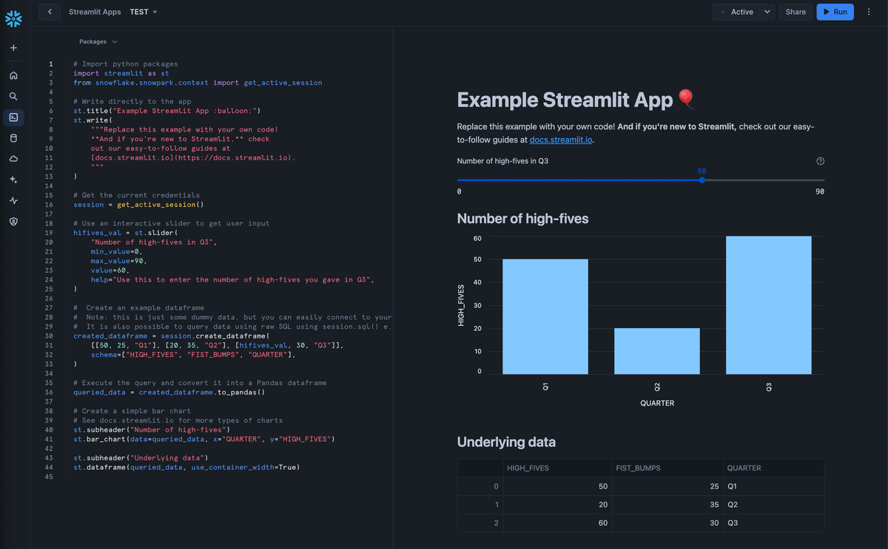
Task: Open the Create plus menu in sidebar
Action: (13, 48)
